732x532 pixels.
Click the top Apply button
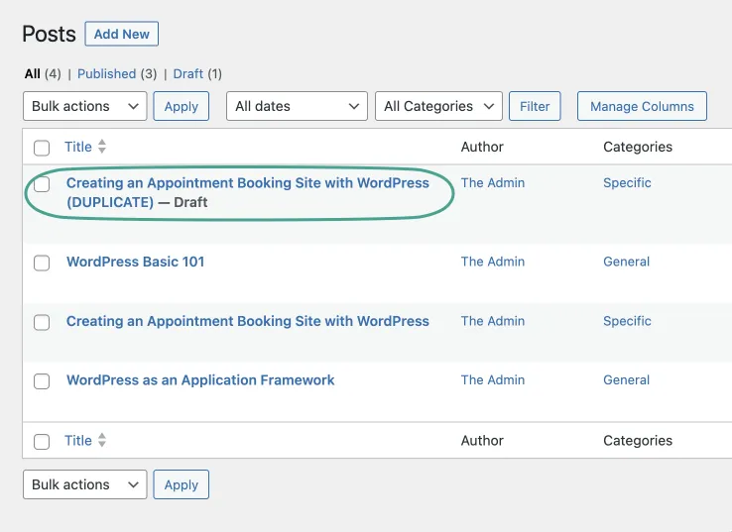[182, 106]
